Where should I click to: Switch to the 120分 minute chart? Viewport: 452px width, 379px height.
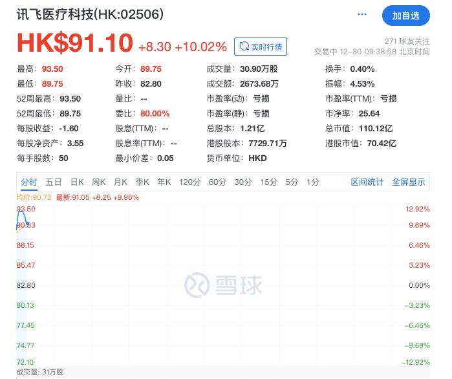[189, 182]
